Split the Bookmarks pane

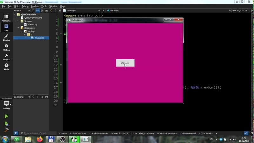click(42, 97)
